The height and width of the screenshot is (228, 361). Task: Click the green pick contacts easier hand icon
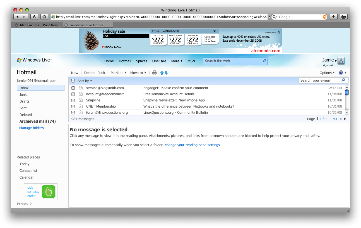point(49,192)
